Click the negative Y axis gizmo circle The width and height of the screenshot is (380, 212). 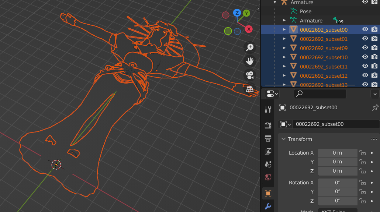coord(228,31)
